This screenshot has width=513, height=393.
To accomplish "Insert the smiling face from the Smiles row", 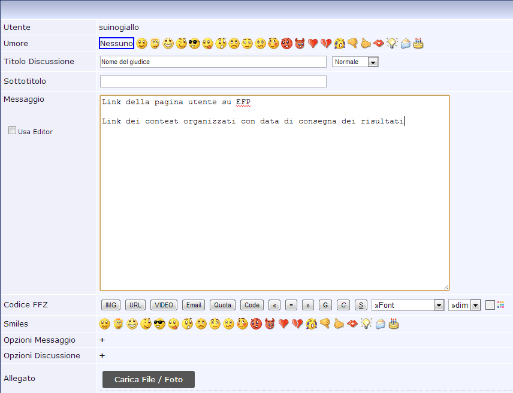I will pos(105,324).
